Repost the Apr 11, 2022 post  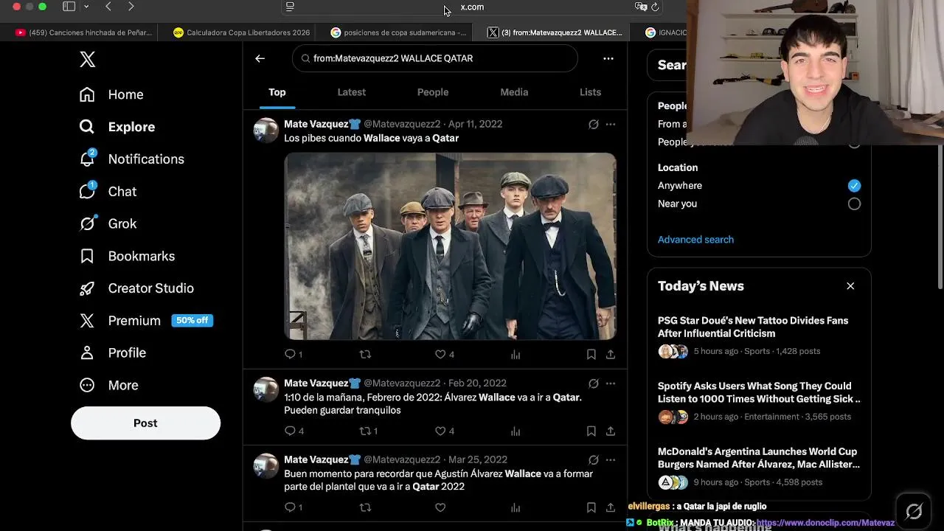[365, 355]
